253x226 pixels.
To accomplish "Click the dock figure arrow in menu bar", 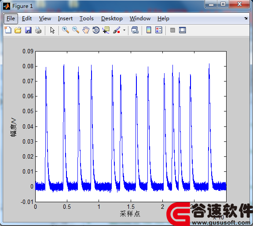I will tap(246, 18).
